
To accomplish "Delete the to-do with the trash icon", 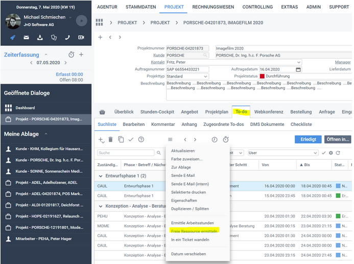I will click(110, 139).
